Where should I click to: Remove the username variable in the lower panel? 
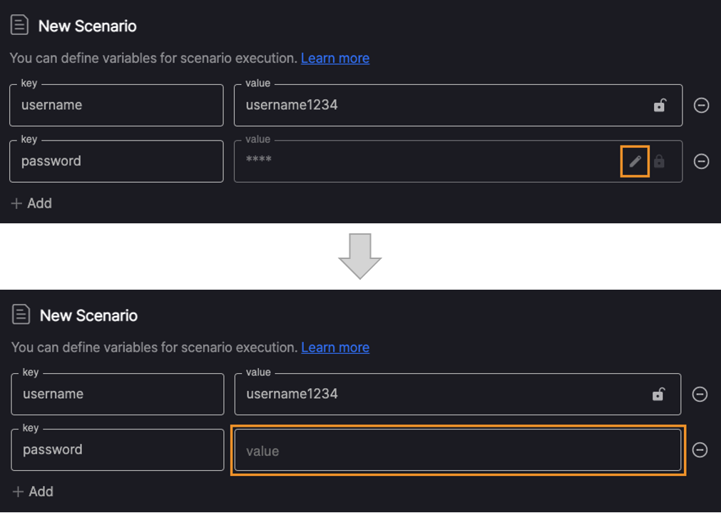point(700,395)
